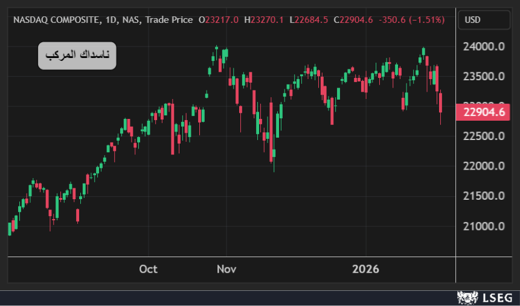Click the 21500.0 price axis label
520x306 pixels.
coord(484,196)
